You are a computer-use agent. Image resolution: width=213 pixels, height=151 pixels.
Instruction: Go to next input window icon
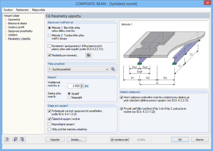[22, 139]
